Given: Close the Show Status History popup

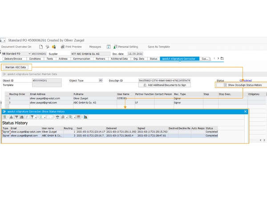Looking at the screenshot, I should coord(245,111).
